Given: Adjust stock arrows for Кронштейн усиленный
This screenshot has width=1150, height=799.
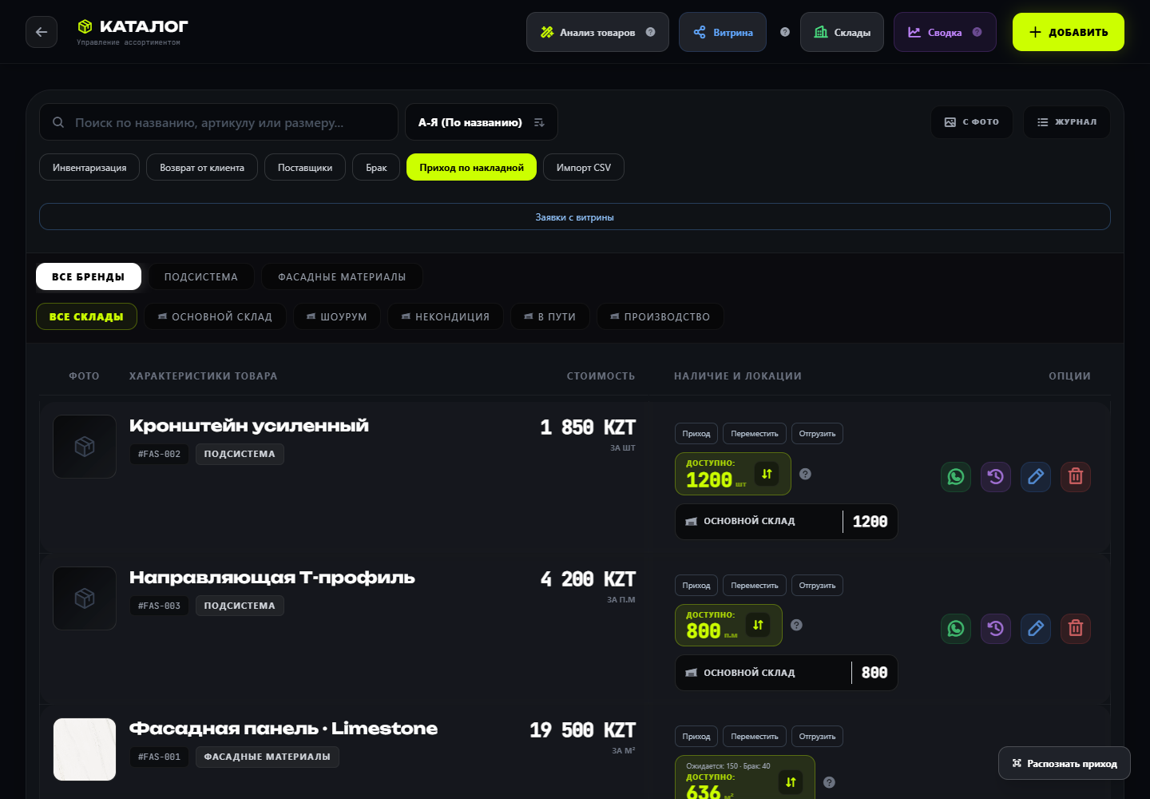Looking at the screenshot, I should click(x=767, y=474).
